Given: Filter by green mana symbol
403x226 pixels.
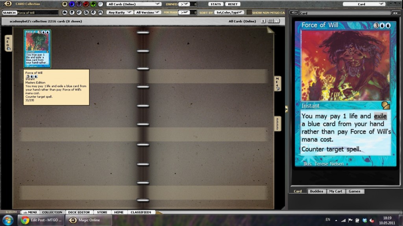Looking at the screenshot, I should click(x=93, y=4).
